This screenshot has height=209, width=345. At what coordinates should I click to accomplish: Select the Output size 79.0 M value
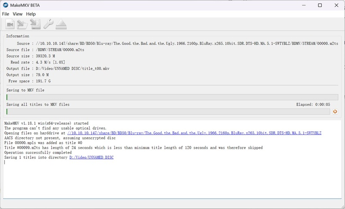(x=42, y=75)
